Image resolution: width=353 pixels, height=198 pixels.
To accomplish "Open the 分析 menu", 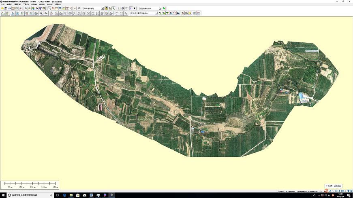I will click(34, 4).
